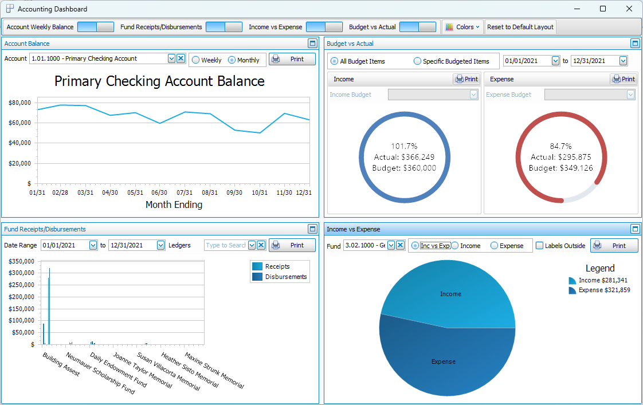This screenshot has width=643, height=405.
Task: Clear the Ledgers search field
Action: pyautogui.click(x=261, y=245)
